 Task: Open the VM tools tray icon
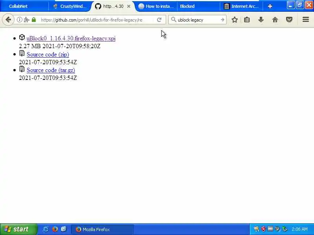(x=270, y=229)
